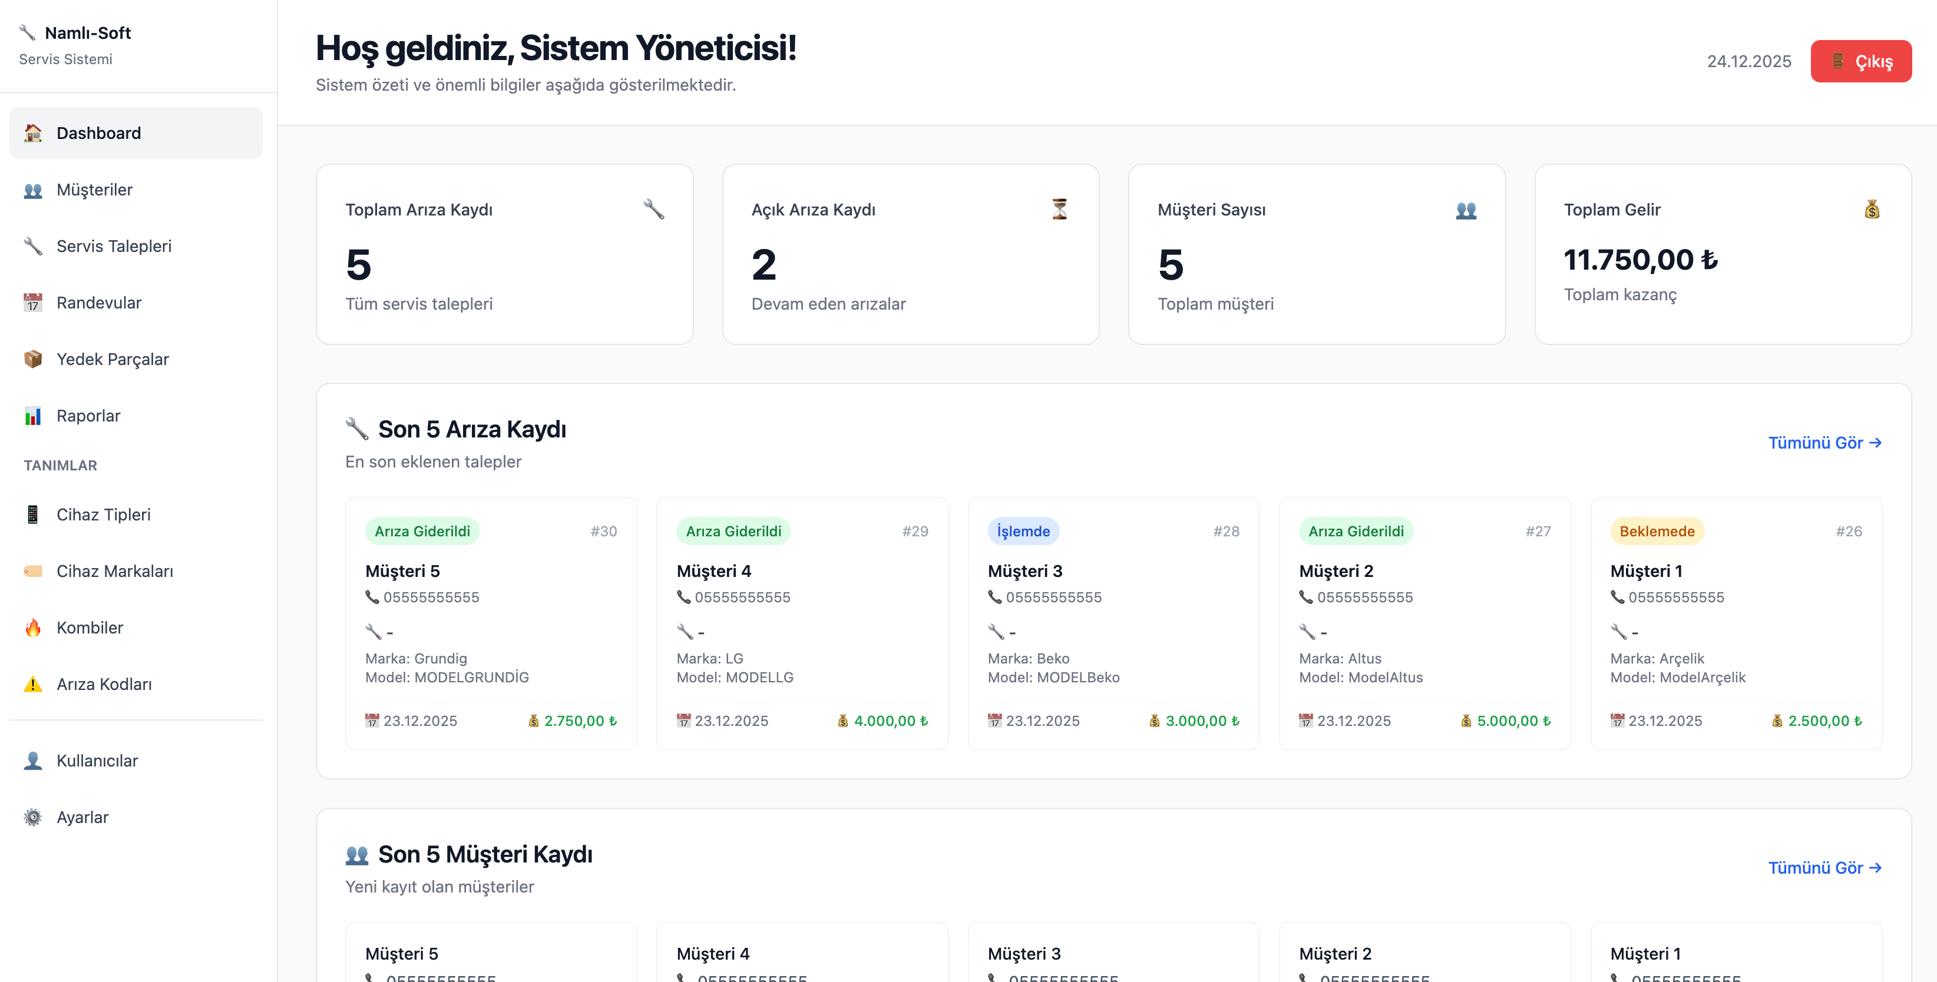Click the Cihaz Tipleri phone icon
The width and height of the screenshot is (1937, 982).
coord(33,515)
